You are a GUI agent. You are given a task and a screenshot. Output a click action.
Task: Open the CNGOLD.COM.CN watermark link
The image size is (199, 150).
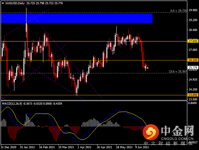click(177, 139)
